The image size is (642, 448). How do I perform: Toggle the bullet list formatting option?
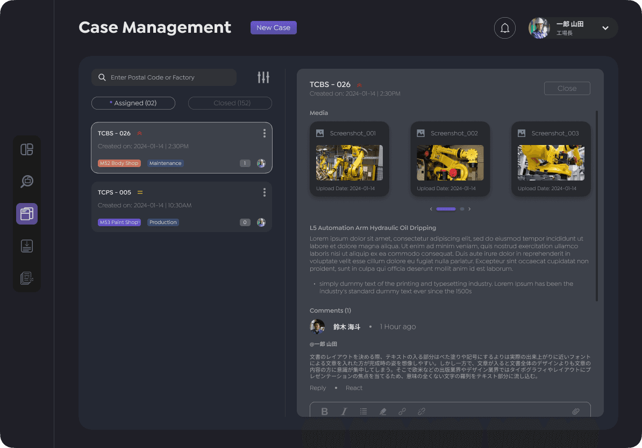point(363,411)
